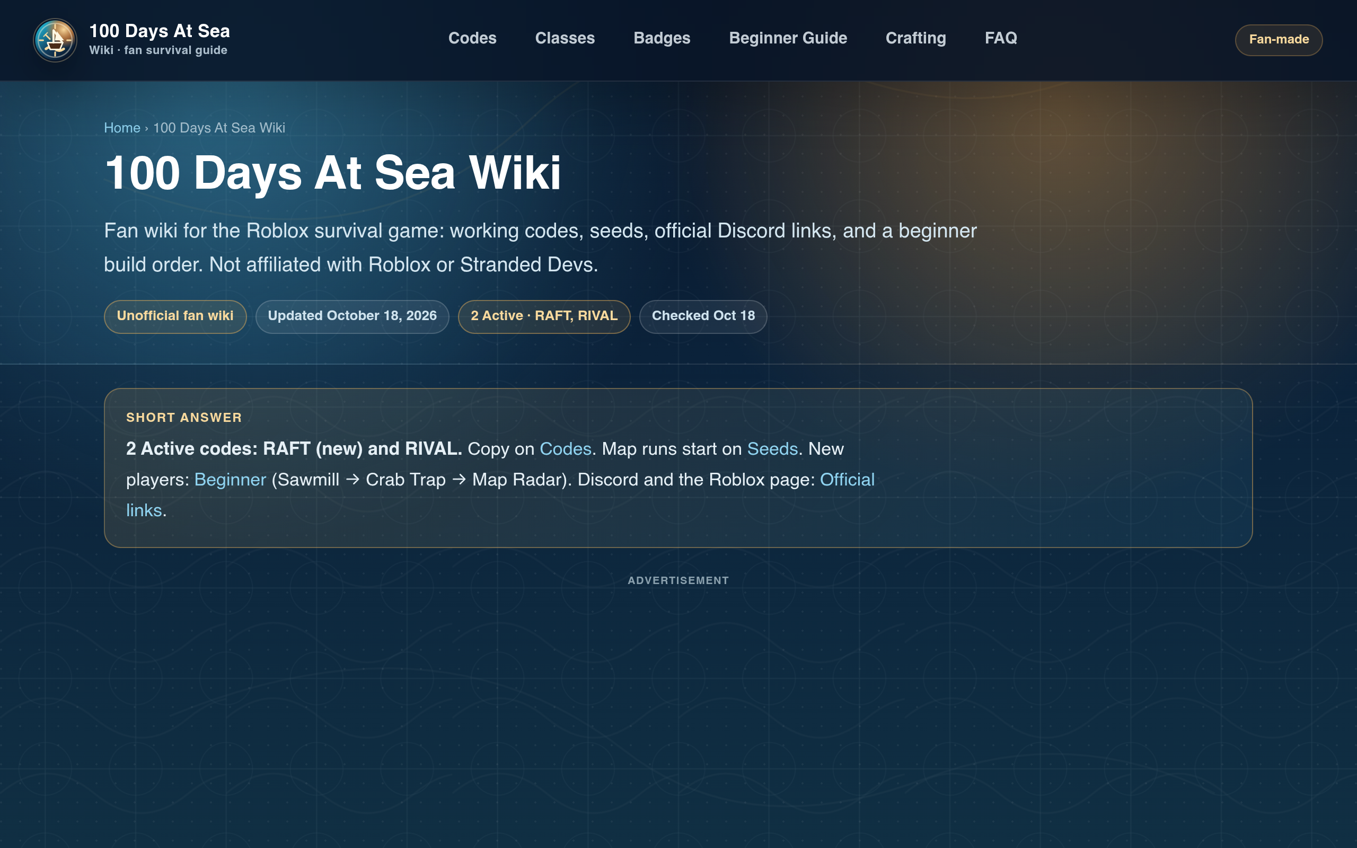This screenshot has width=1357, height=848.
Task: Click the Fan-made badge button
Action: (1279, 40)
